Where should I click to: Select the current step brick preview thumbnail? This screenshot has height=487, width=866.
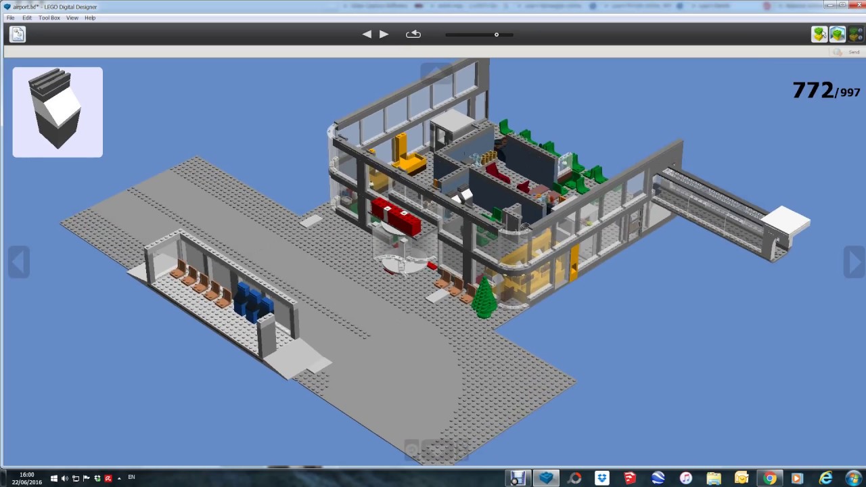pyautogui.click(x=58, y=112)
